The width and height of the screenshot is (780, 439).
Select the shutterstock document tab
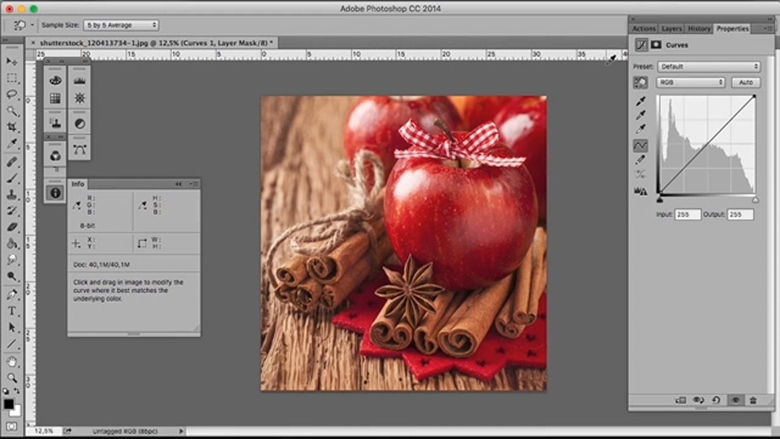152,43
